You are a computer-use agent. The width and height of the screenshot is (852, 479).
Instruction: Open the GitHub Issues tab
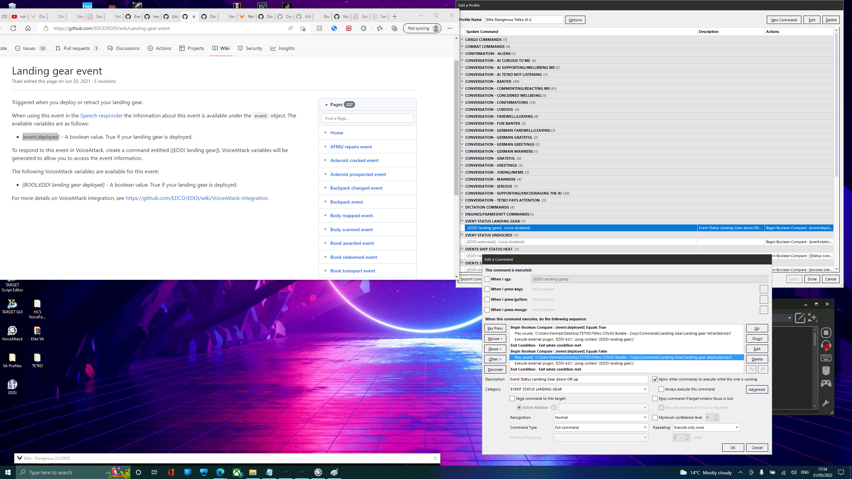click(x=31, y=48)
